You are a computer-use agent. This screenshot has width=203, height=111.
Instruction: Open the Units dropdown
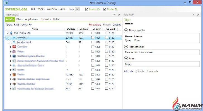coord(78,9)
